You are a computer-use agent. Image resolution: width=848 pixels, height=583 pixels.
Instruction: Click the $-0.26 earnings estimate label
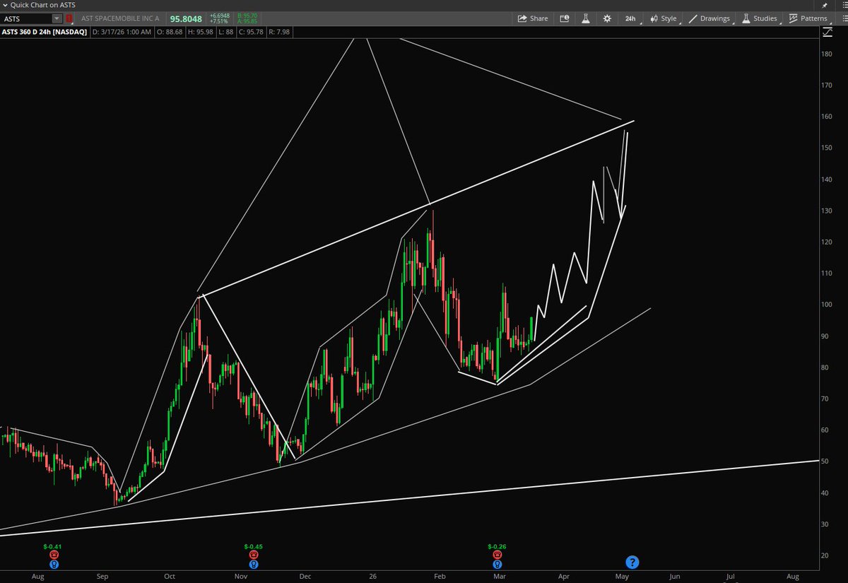[497, 547]
